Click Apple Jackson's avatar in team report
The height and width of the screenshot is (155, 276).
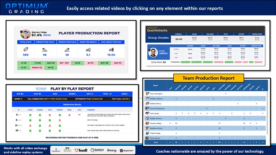pyautogui.click(x=147, y=118)
